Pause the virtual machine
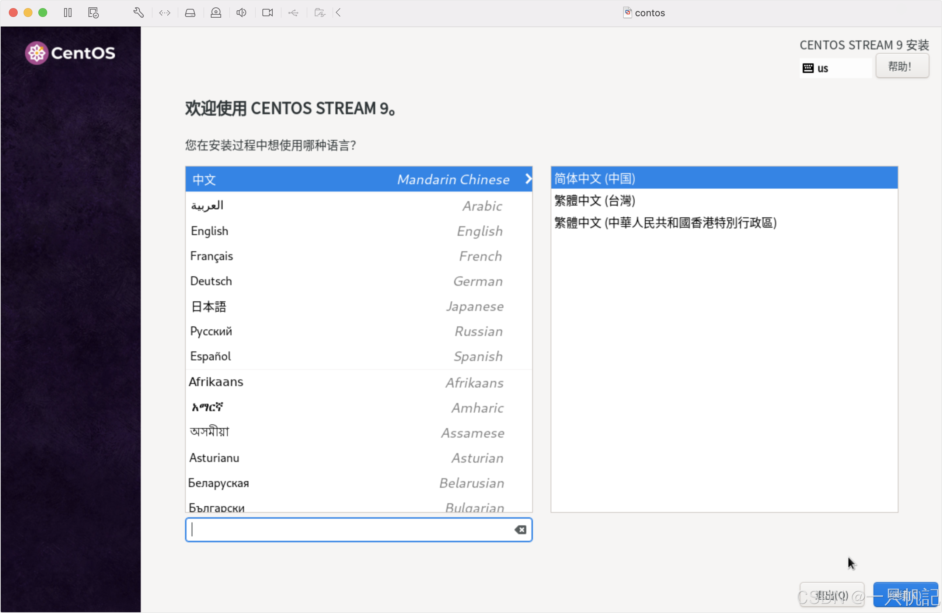The height and width of the screenshot is (613, 942). tap(68, 13)
